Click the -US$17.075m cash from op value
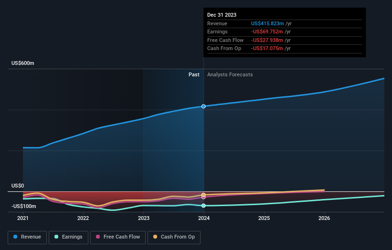The image size is (392, 250). tap(267, 49)
